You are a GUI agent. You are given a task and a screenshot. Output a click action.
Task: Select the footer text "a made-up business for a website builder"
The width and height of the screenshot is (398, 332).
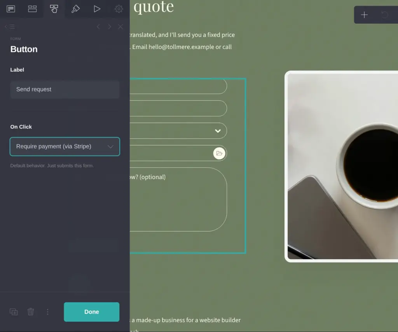pos(186,320)
